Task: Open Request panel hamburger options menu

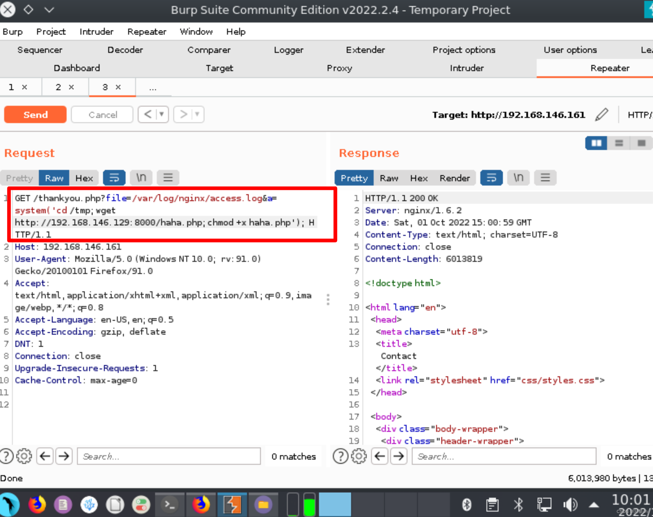Action: [168, 178]
